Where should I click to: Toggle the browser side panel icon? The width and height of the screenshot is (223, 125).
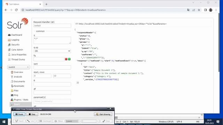tap(205, 10)
